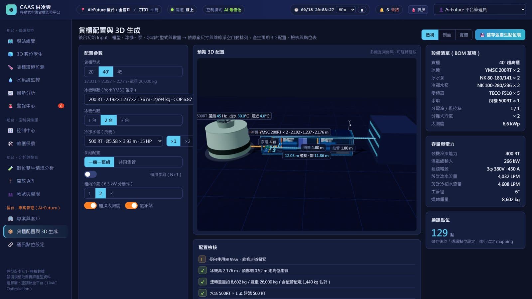
Task: Open 專案與客戶 sidebar icon
Action: (x=11, y=219)
